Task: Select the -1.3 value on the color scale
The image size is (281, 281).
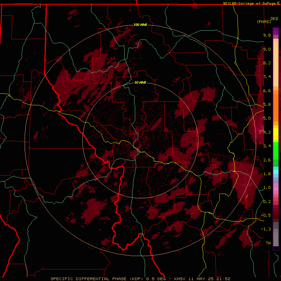Action: click(x=266, y=229)
